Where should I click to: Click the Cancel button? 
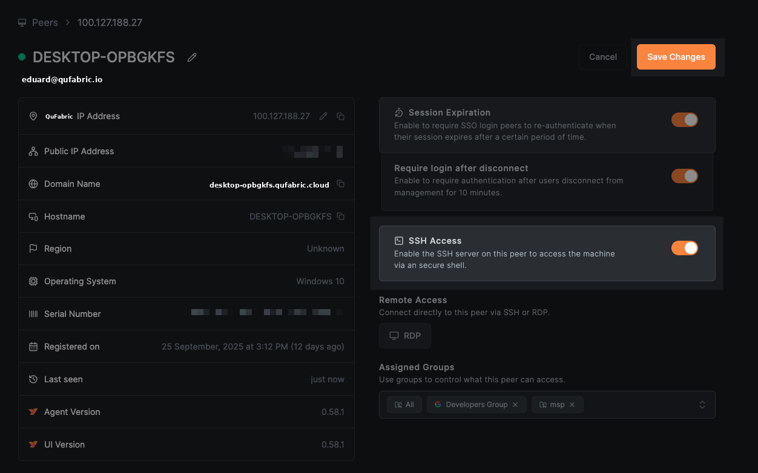click(602, 56)
